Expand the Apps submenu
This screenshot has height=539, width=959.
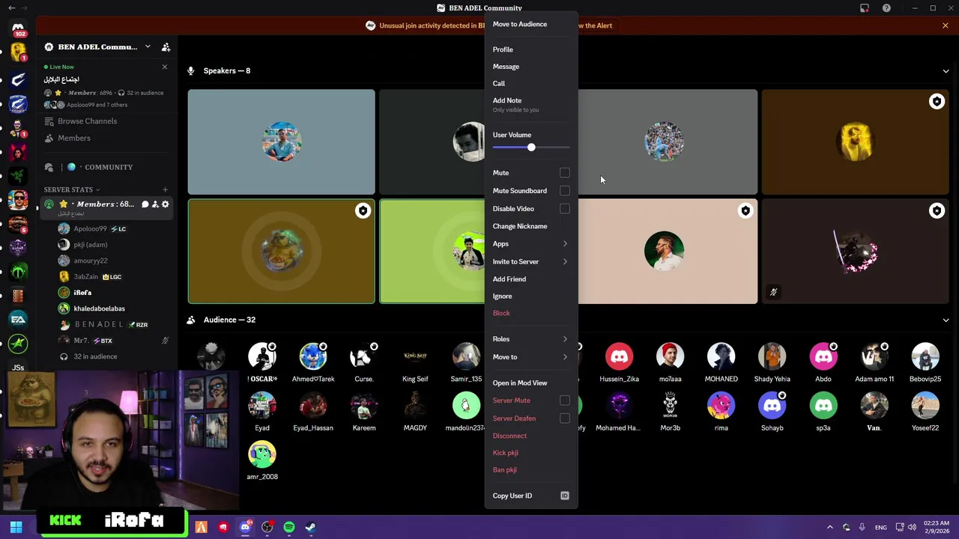pos(531,243)
